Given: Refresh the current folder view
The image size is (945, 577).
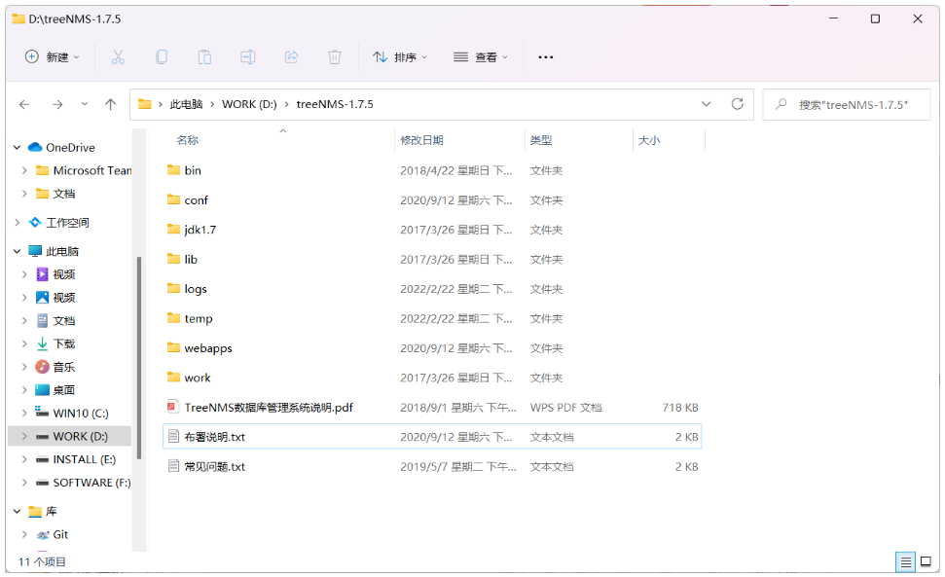Looking at the screenshot, I should (x=737, y=104).
